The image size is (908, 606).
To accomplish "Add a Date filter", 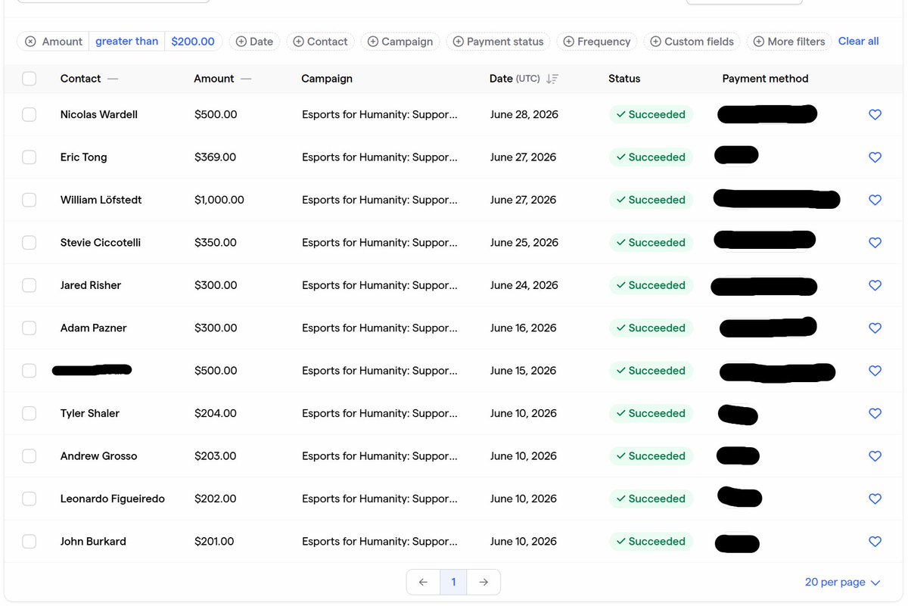I will 254,42.
